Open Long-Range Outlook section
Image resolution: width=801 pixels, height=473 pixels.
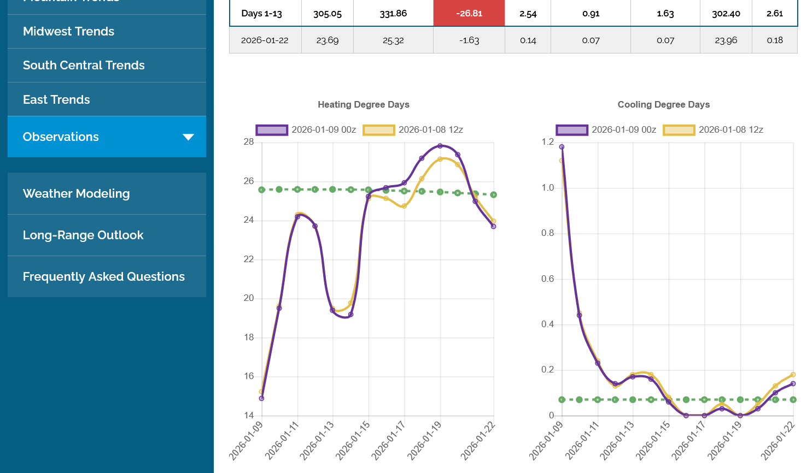[x=83, y=235]
